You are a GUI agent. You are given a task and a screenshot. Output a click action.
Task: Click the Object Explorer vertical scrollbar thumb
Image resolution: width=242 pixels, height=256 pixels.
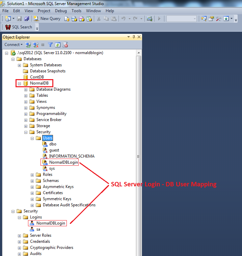138,157
